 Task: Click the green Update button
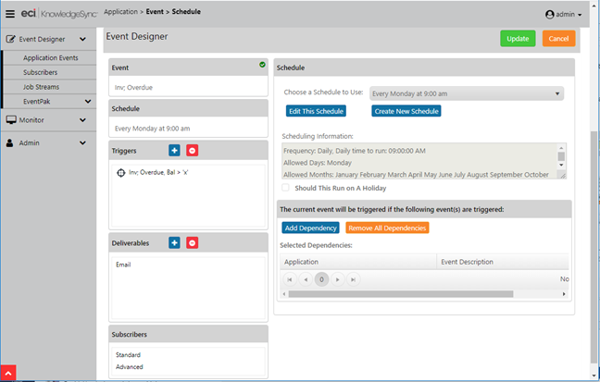click(x=518, y=39)
